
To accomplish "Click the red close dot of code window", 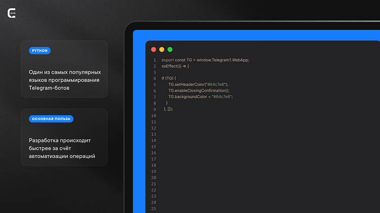I will (x=154, y=49).
